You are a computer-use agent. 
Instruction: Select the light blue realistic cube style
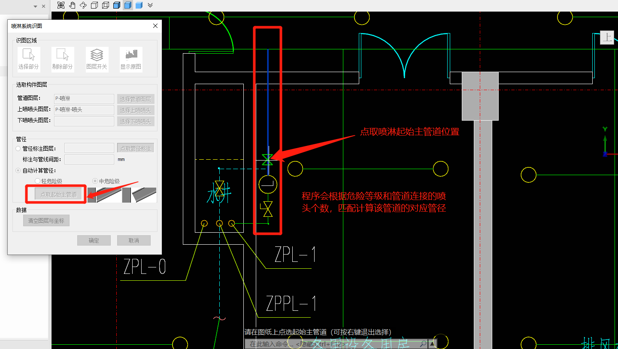click(x=139, y=5)
